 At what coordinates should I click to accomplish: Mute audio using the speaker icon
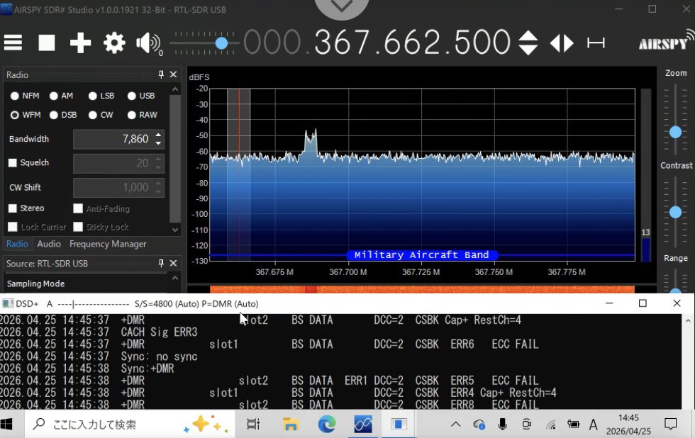(148, 43)
